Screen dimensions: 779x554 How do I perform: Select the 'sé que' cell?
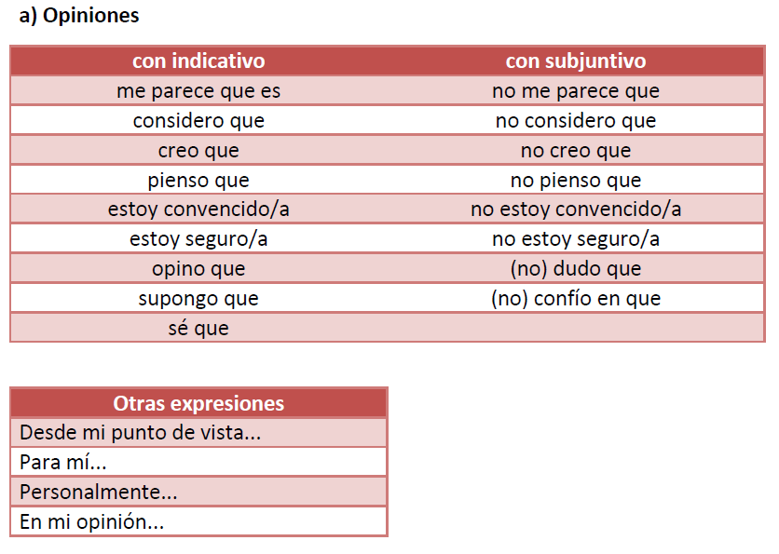[x=198, y=328]
